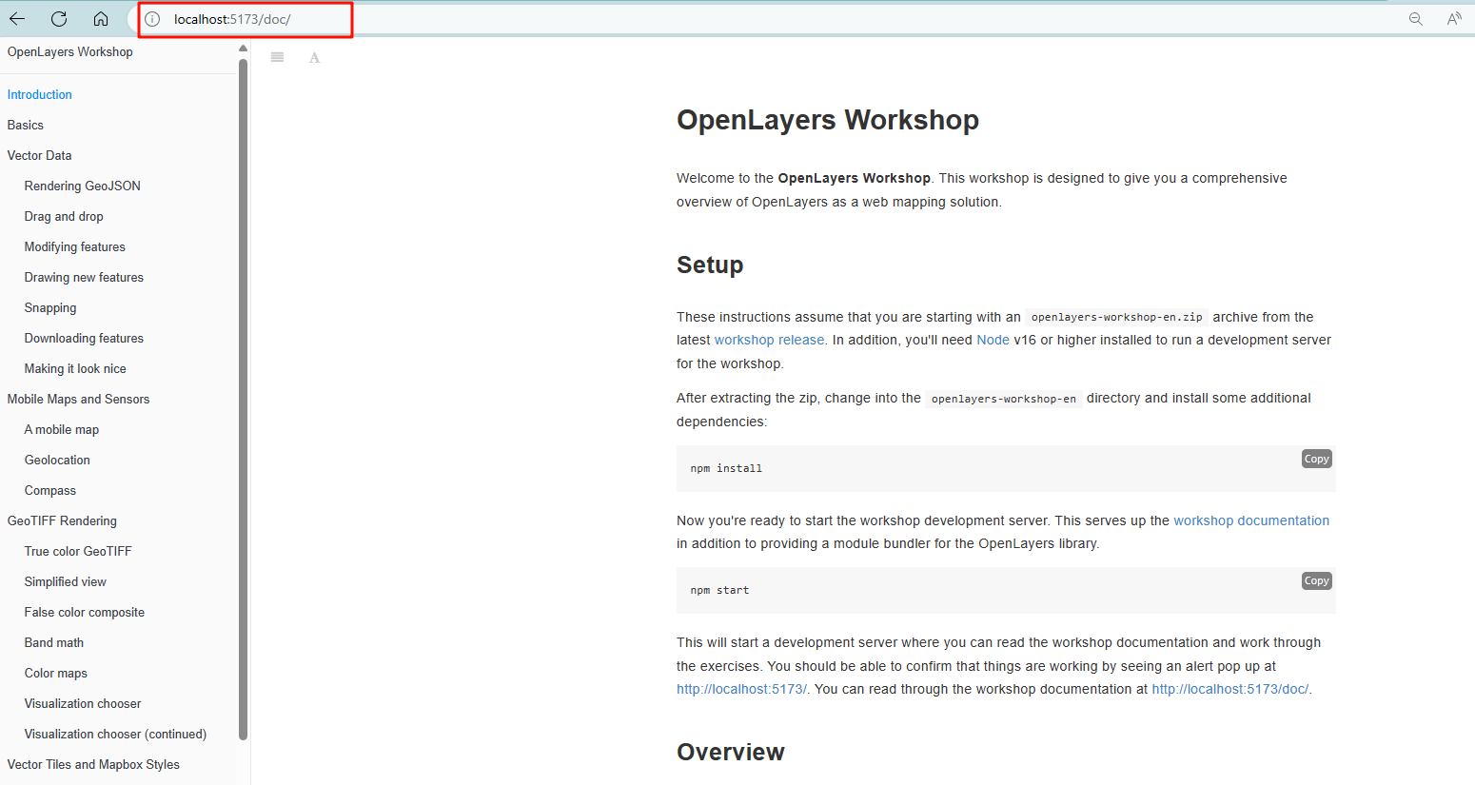Open the workshop documentation link
This screenshot has height=785, width=1475.
tap(1251, 520)
